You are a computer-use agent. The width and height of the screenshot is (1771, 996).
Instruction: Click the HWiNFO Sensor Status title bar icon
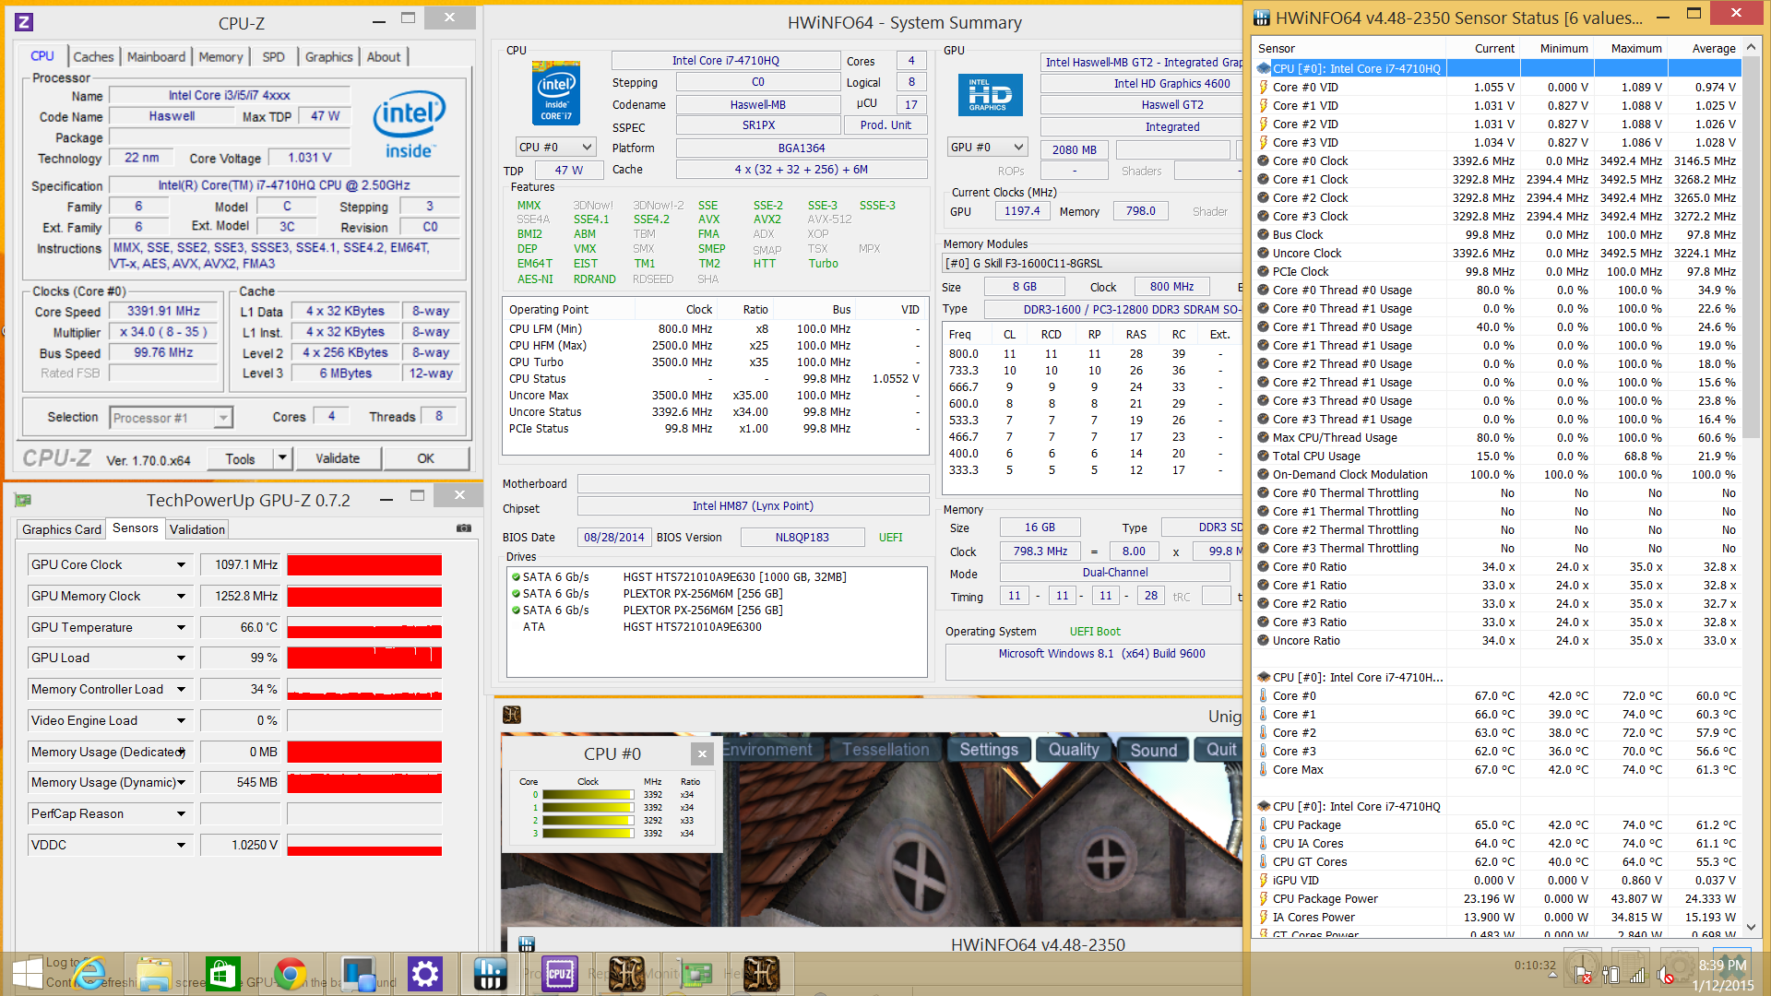1263,18
